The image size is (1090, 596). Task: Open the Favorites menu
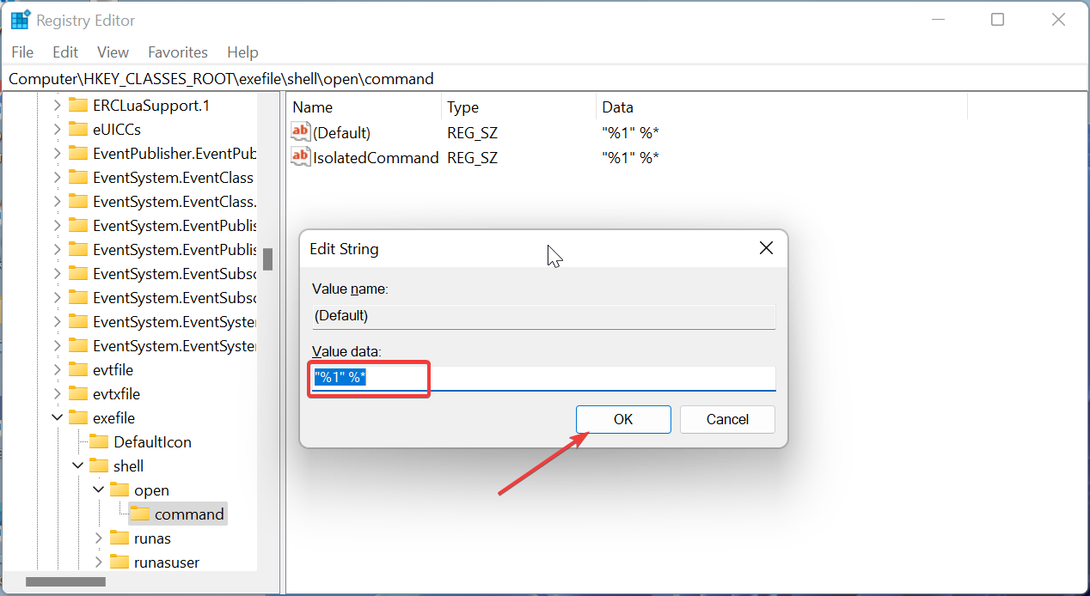tap(177, 52)
